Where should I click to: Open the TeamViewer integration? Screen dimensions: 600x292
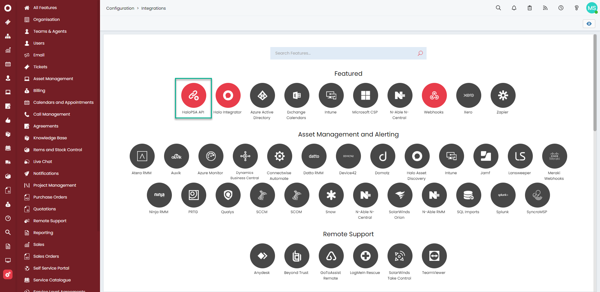[x=434, y=256]
